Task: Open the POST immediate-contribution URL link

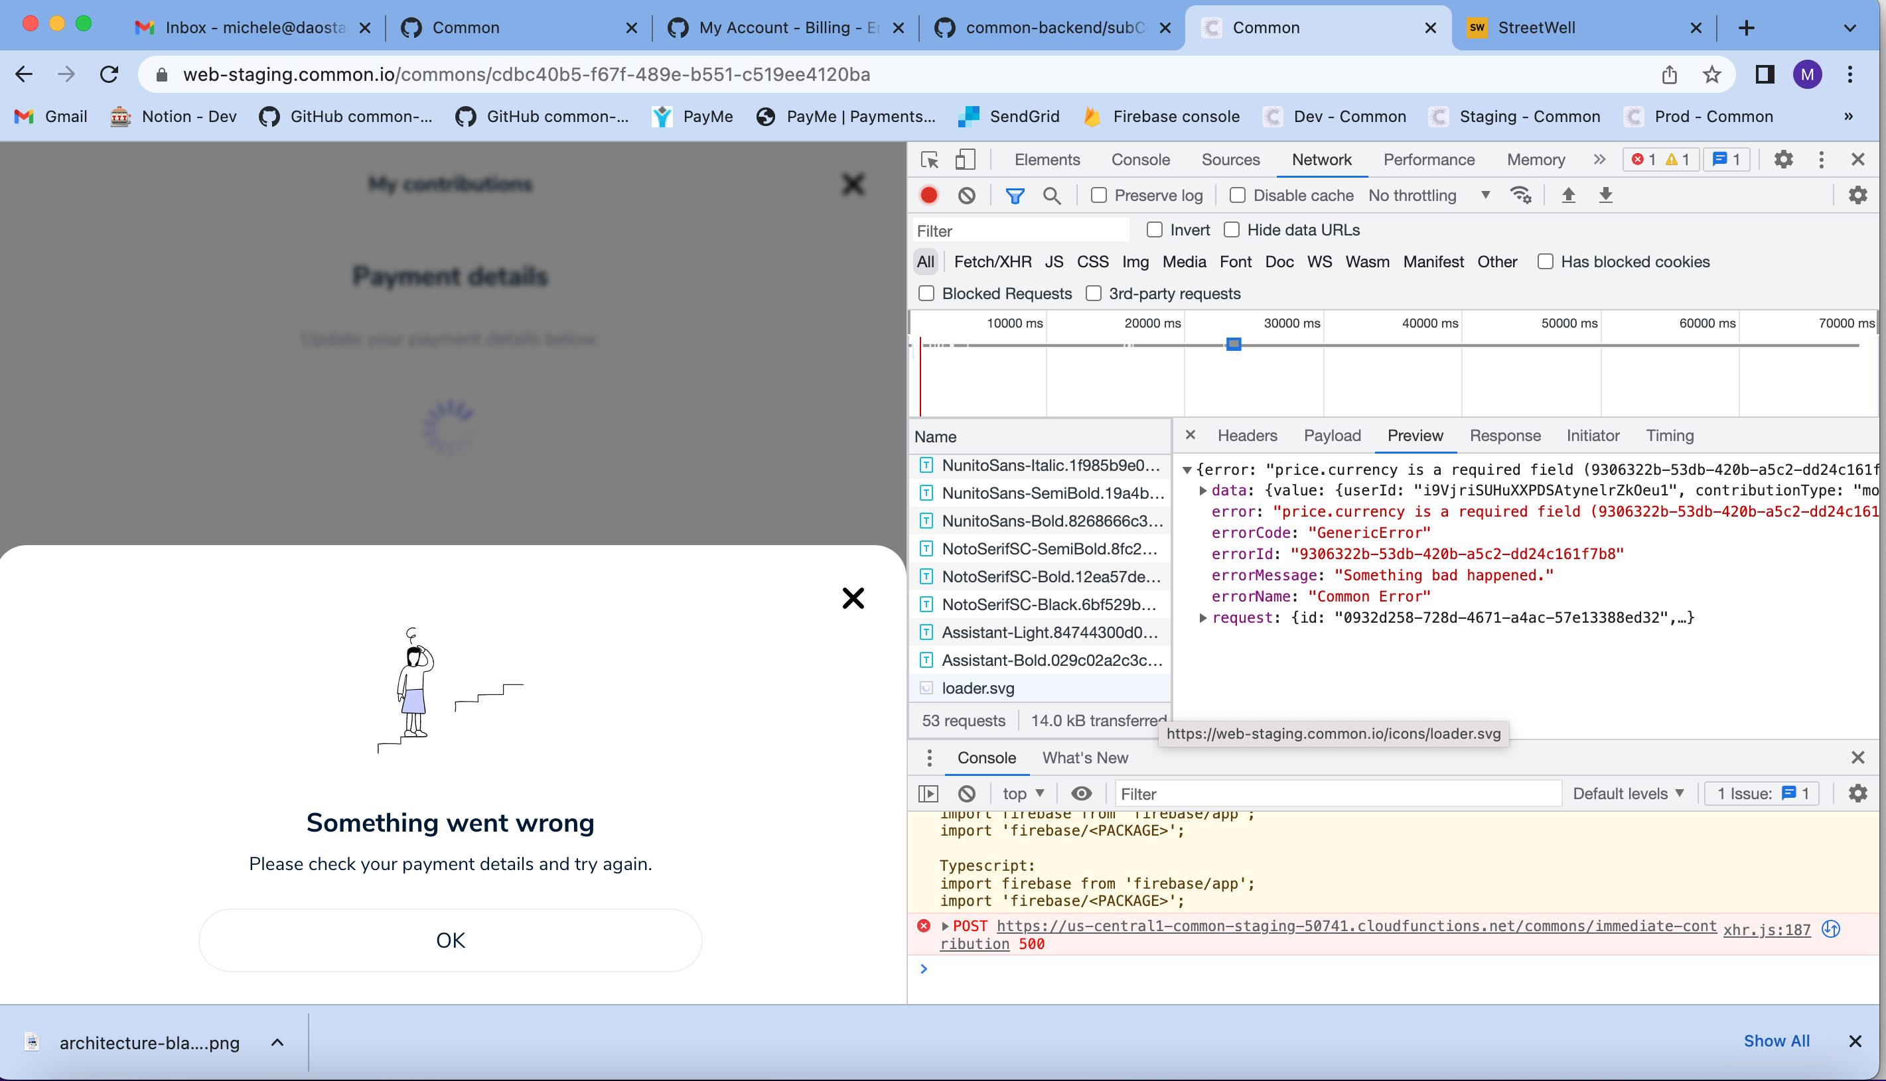Action: pos(1356,926)
